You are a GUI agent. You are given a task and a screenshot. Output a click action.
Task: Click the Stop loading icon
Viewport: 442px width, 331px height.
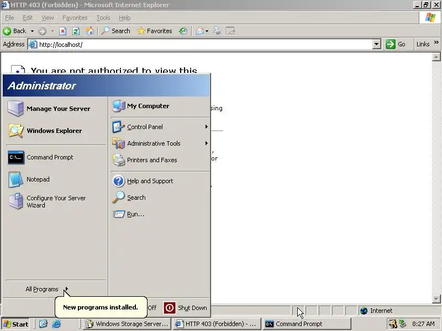pyautogui.click(x=62, y=31)
